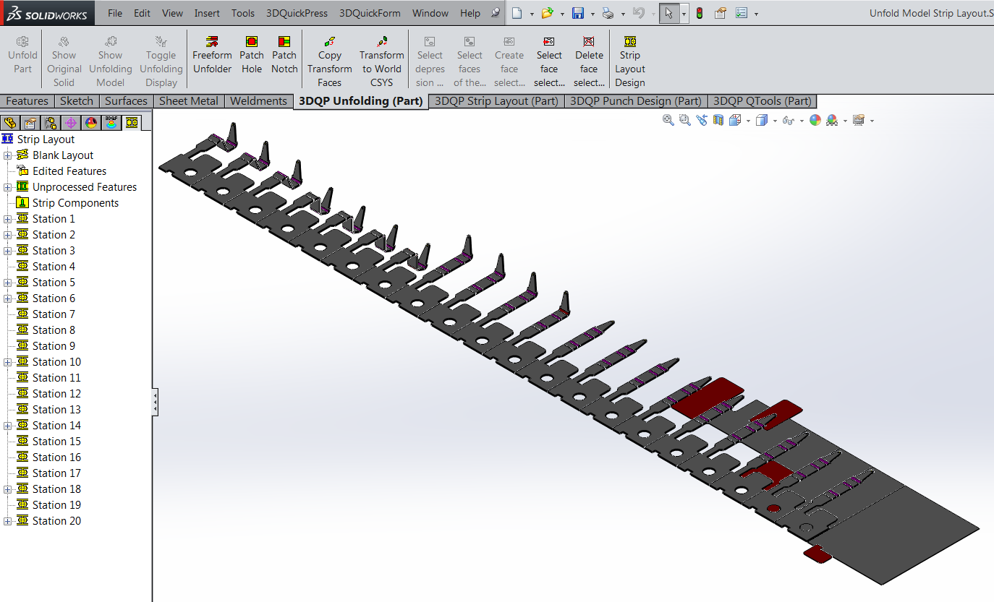Screen dimensions: 994x602
Task: Click the panel collapse handle on splitter
Action: 155,402
